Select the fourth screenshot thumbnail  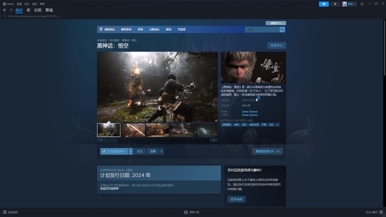coord(181,130)
